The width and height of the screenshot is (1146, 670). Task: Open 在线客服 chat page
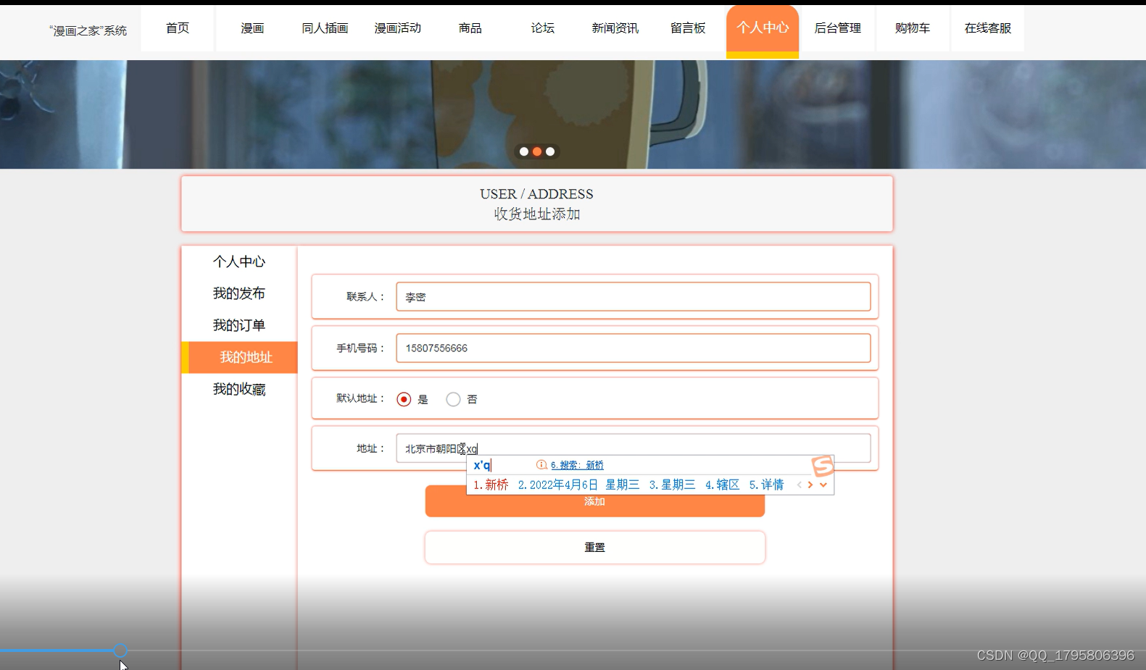point(987,28)
